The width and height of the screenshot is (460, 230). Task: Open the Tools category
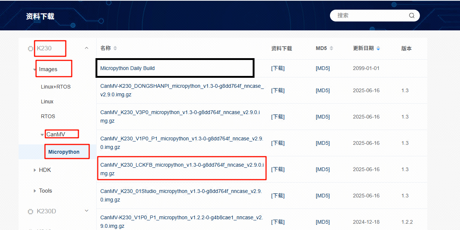pyautogui.click(x=45, y=191)
